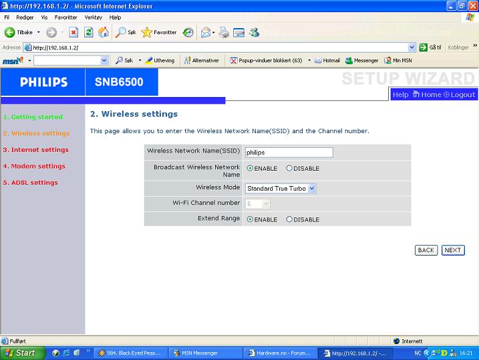Open Alternativer on MSN toolbar
Screen dimensions: 479x360
click(x=202, y=61)
